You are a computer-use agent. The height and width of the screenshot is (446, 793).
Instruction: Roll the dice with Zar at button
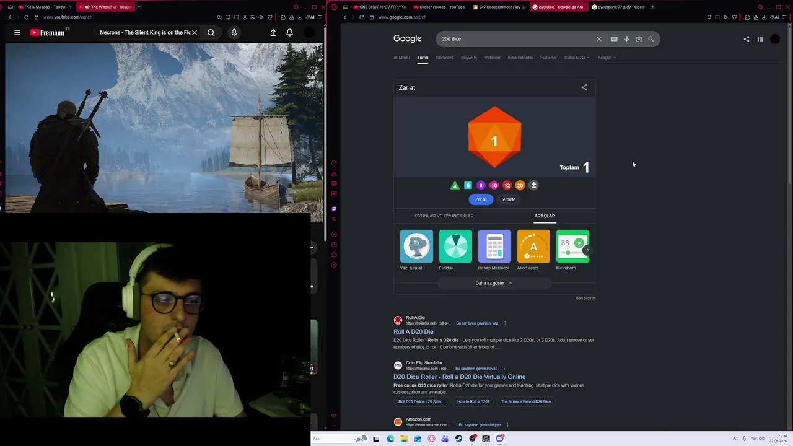click(x=481, y=199)
